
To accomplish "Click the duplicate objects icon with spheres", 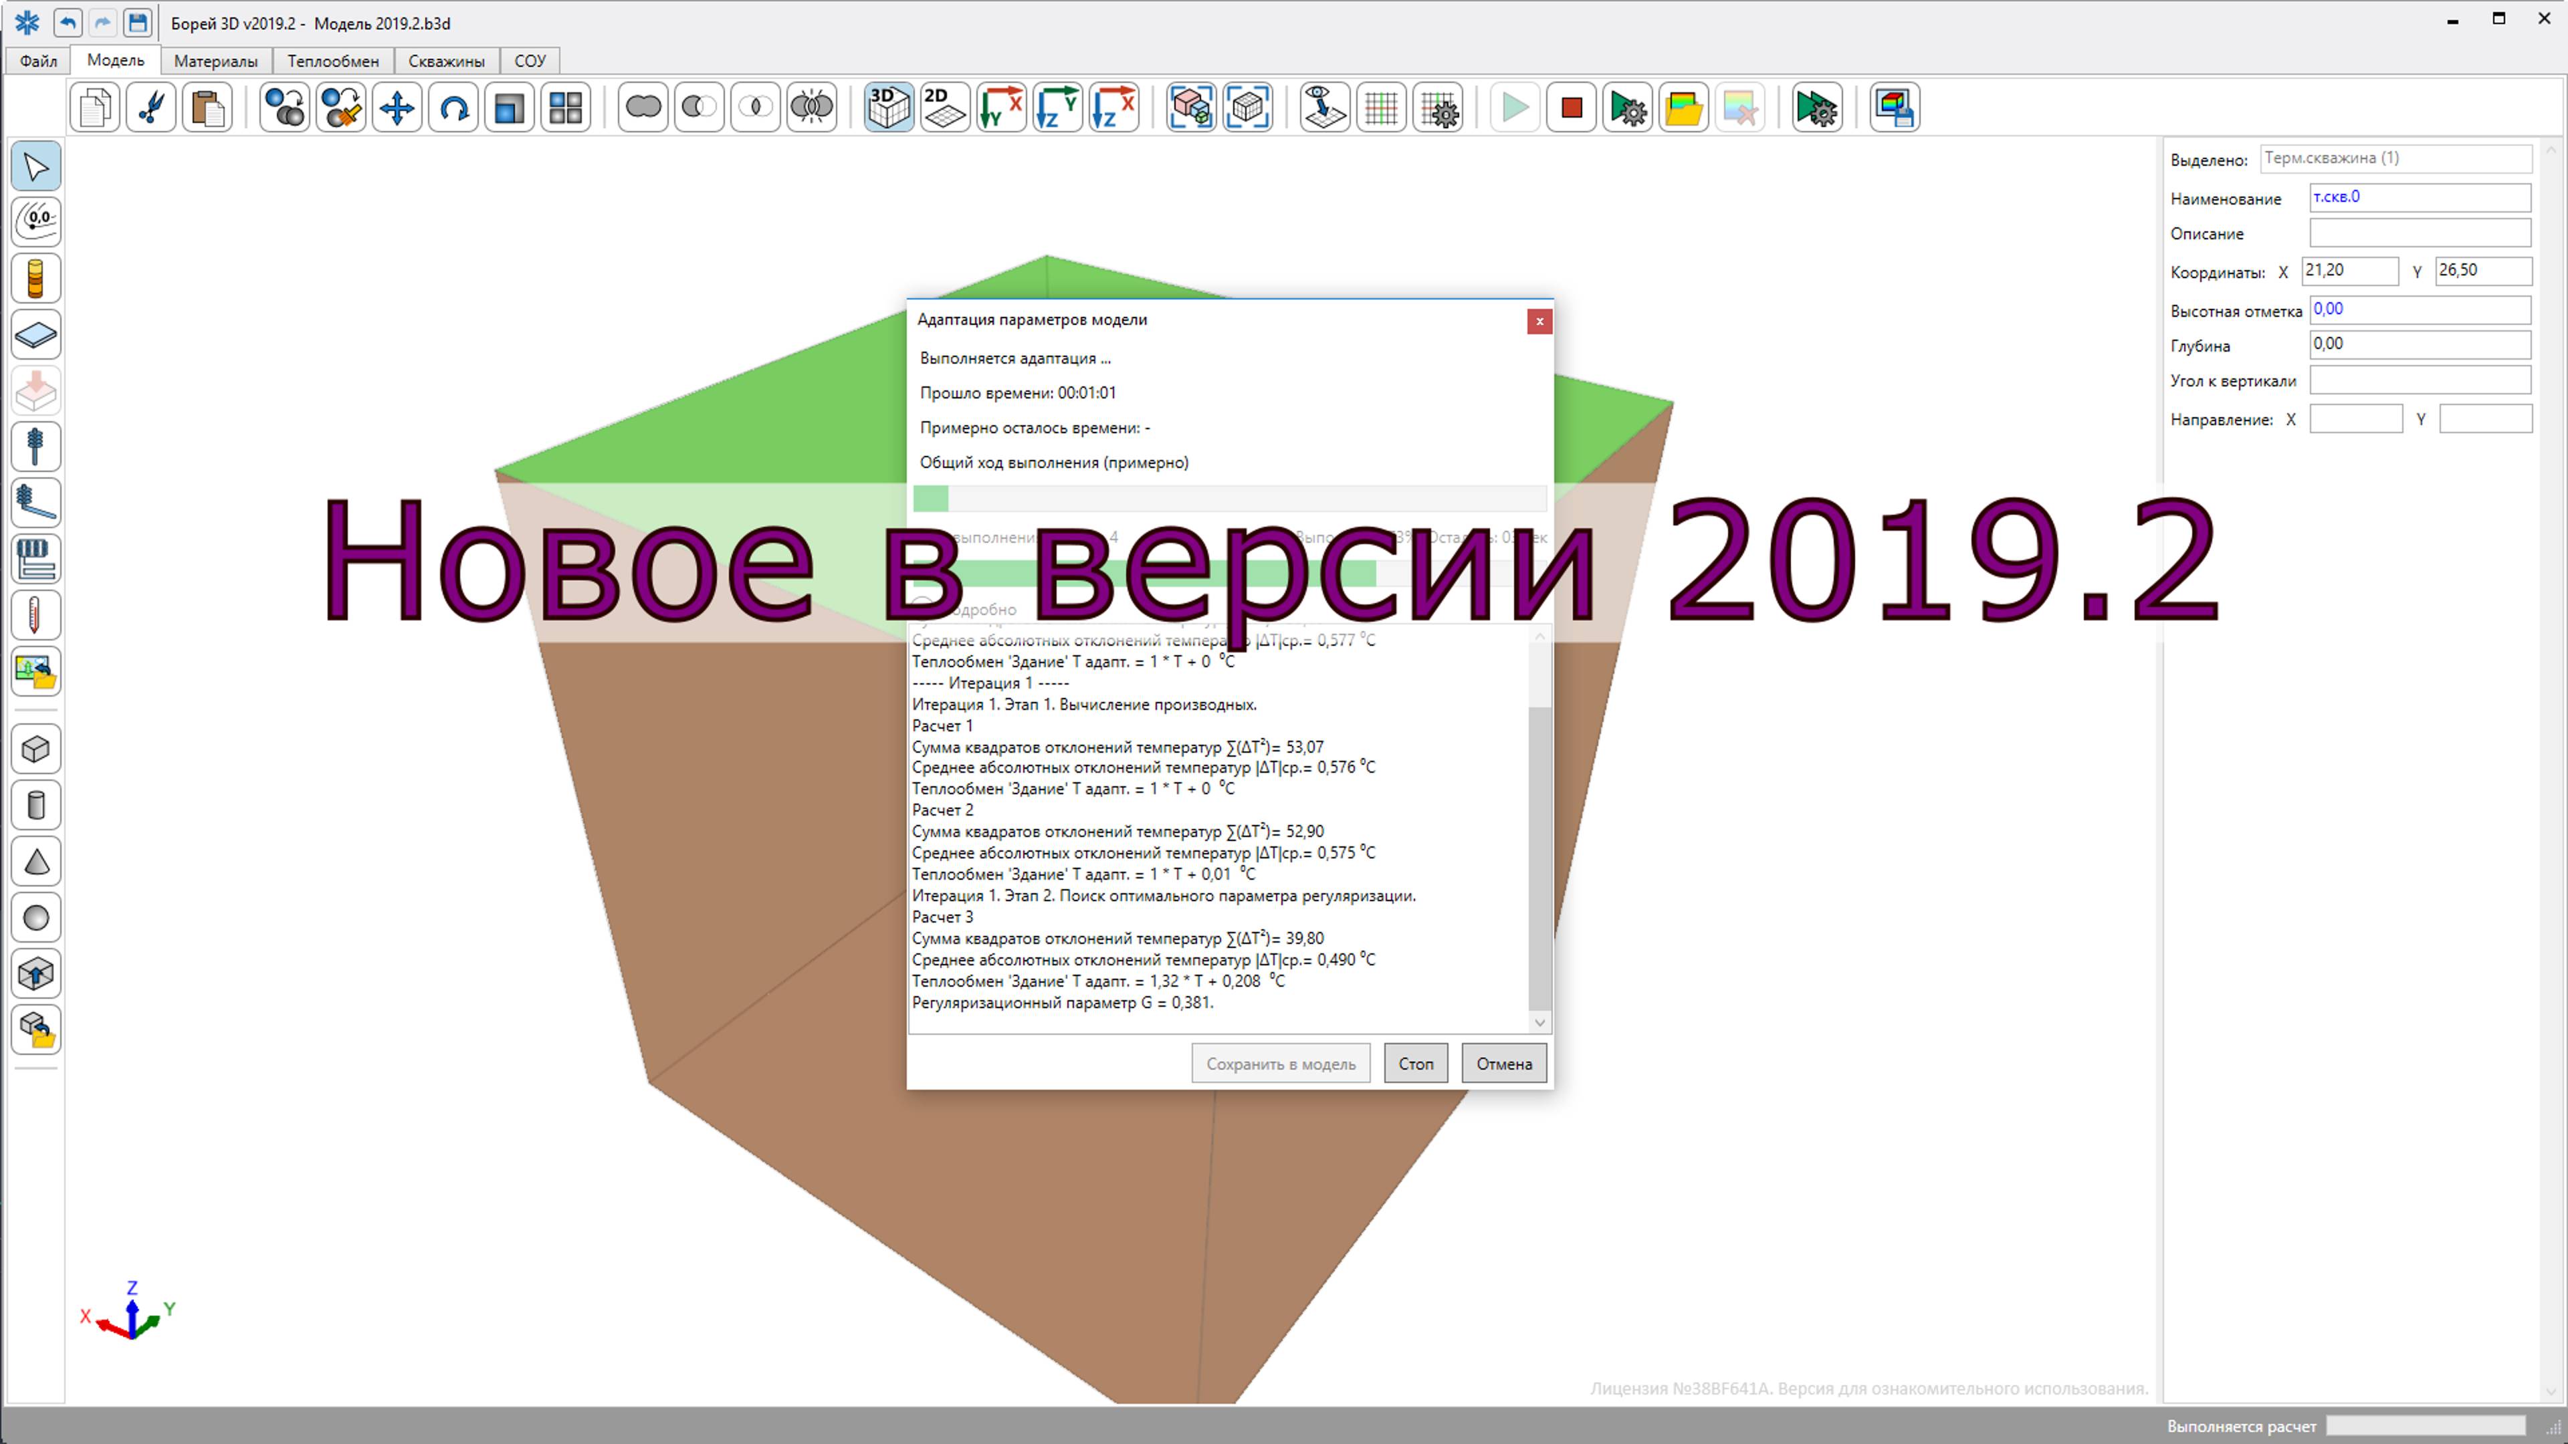I will point(285,107).
